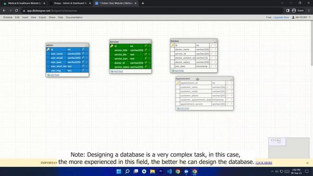
Task: Click the vertical canvas scrollbar
Action: (x=312, y=43)
